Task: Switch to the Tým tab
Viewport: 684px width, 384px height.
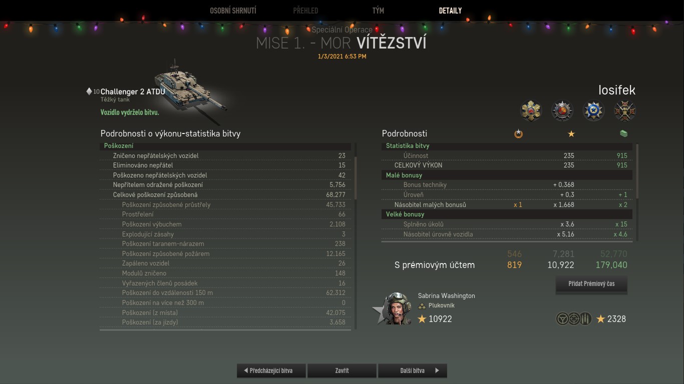Action: [x=378, y=10]
